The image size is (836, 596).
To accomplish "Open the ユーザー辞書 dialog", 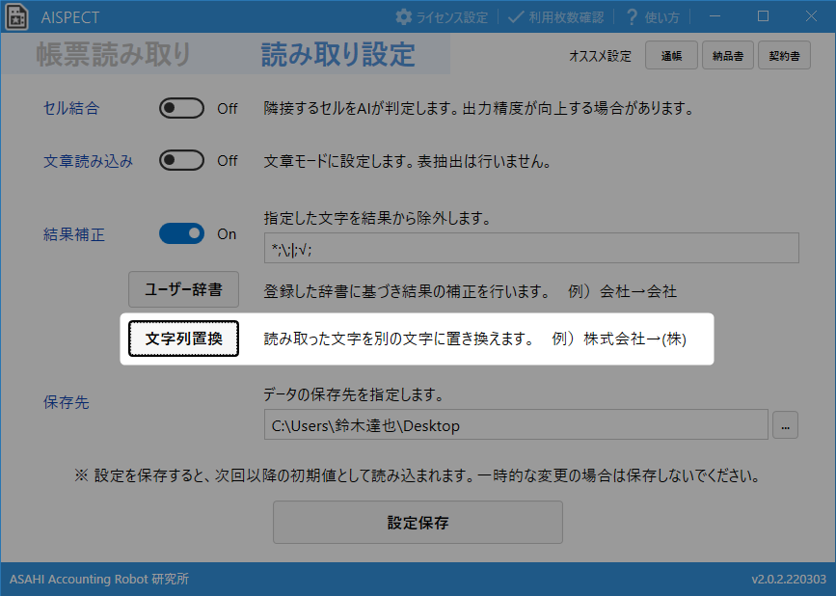I will pos(183,288).
